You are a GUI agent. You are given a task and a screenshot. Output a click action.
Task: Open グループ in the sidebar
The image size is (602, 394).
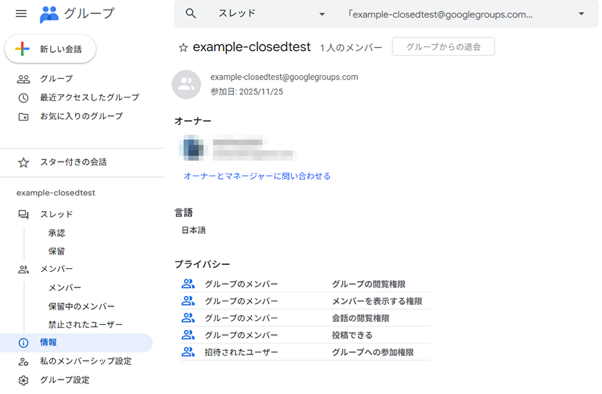point(57,79)
